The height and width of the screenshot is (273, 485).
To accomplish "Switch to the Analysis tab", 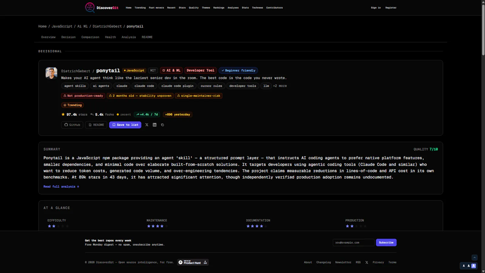I will pyautogui.click(x=129, y=37).
